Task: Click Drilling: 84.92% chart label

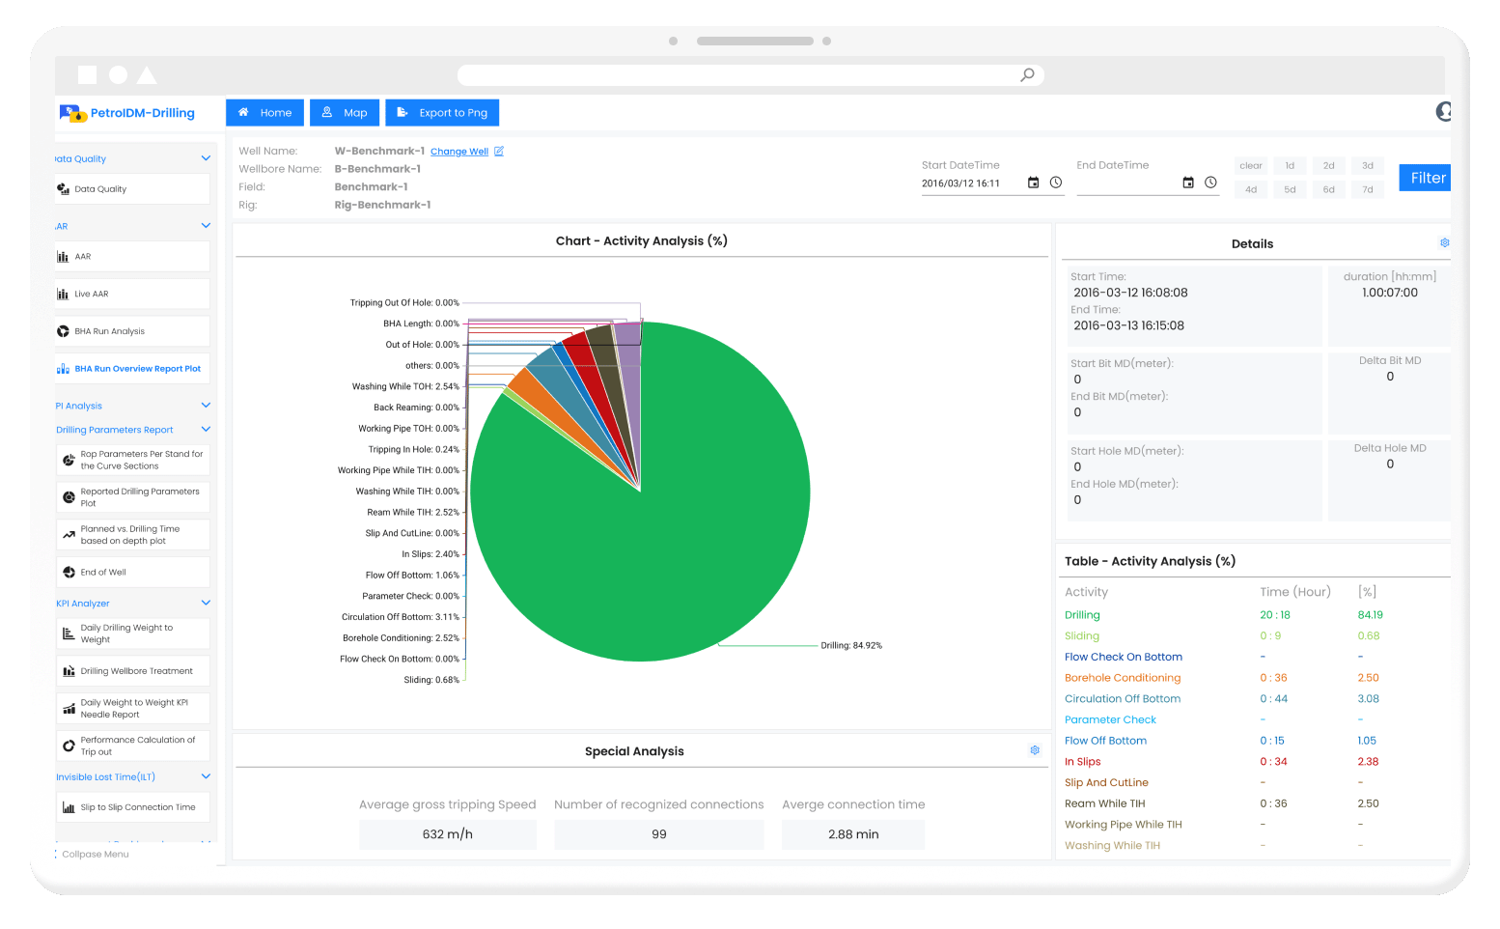Action: 851,646
